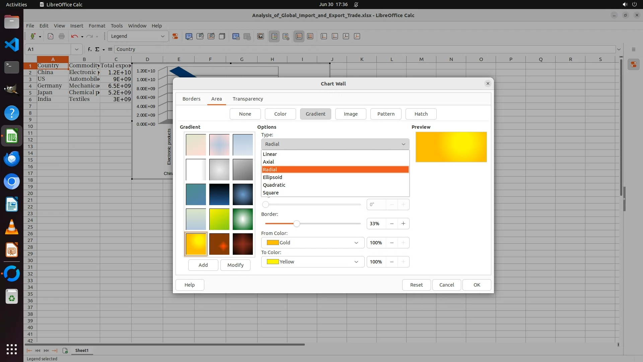The image size is (643, 362).
Task: Switch to the Transparency tab
Action: [x=247, y=99]
